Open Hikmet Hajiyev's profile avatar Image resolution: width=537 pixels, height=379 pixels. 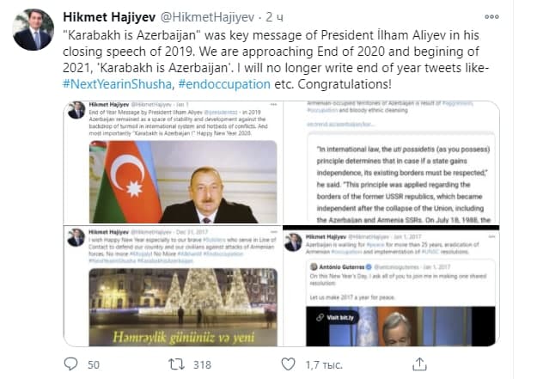point(34,30)
